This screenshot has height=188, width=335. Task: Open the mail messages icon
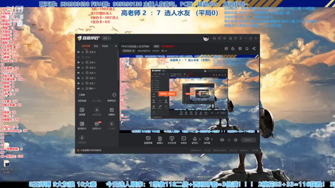(219, 38)
